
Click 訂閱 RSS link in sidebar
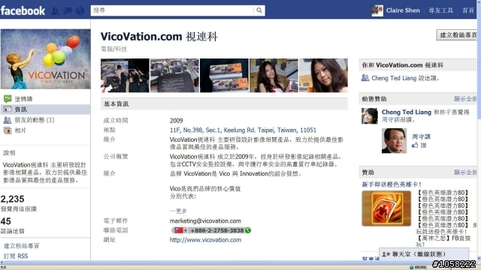[x=16, y=256]
